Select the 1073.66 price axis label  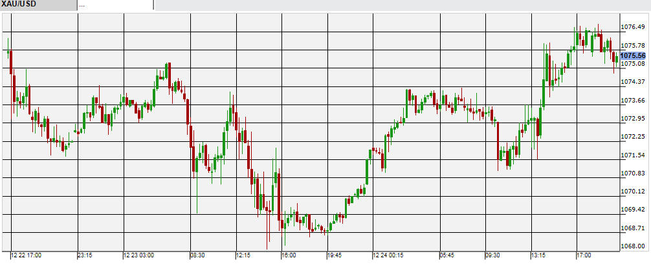pos(631,101)
